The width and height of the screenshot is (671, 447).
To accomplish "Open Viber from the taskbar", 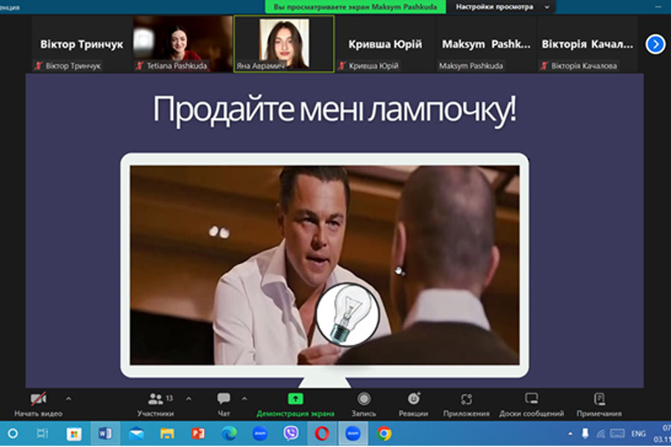I will pyautogui.click(x=291, y=434).
